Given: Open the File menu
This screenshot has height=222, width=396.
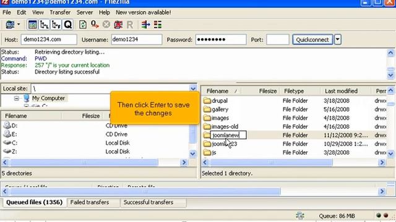Looking at the screenshot, I should click(7, 12).
